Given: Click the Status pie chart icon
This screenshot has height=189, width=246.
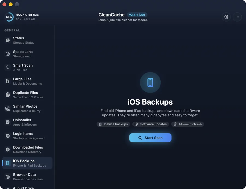Looking at the screenshot, I should (8, 40).
